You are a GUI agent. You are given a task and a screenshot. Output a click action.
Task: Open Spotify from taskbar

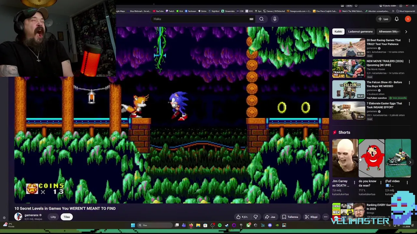click(x=220, y=225)
